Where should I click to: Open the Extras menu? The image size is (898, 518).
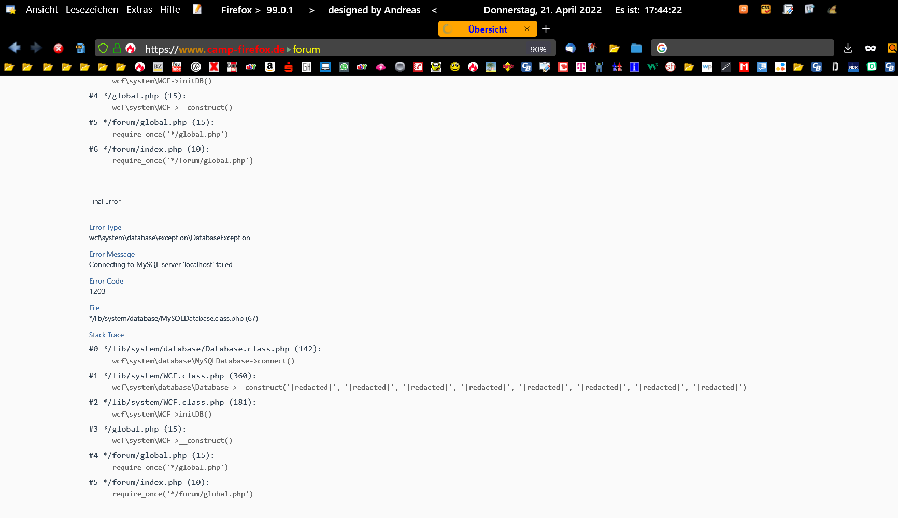139,10
